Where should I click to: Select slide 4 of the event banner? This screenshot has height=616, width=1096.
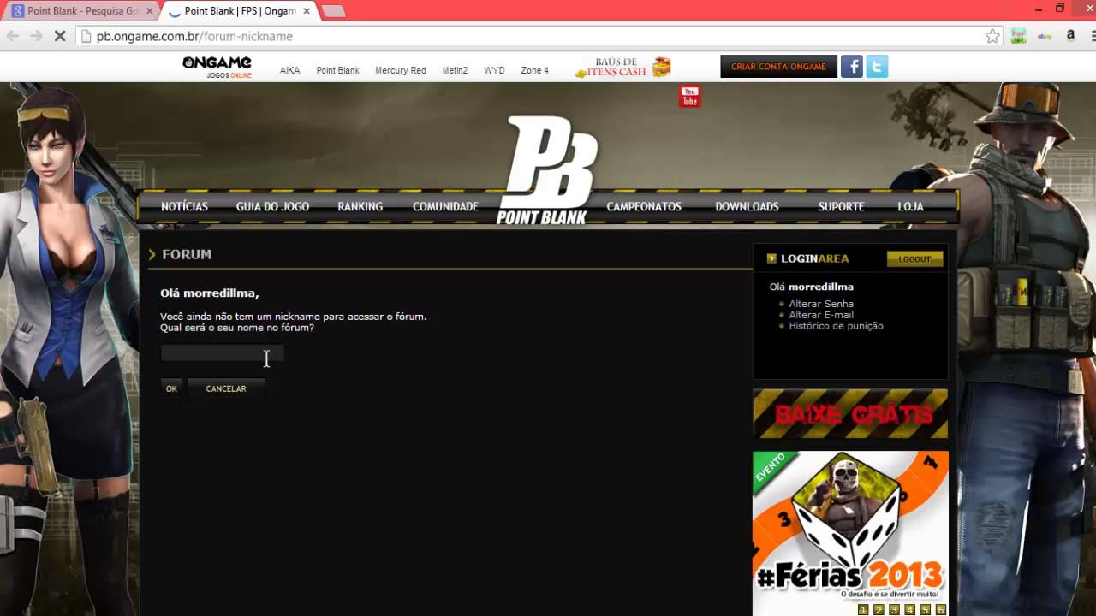point(909,610)
